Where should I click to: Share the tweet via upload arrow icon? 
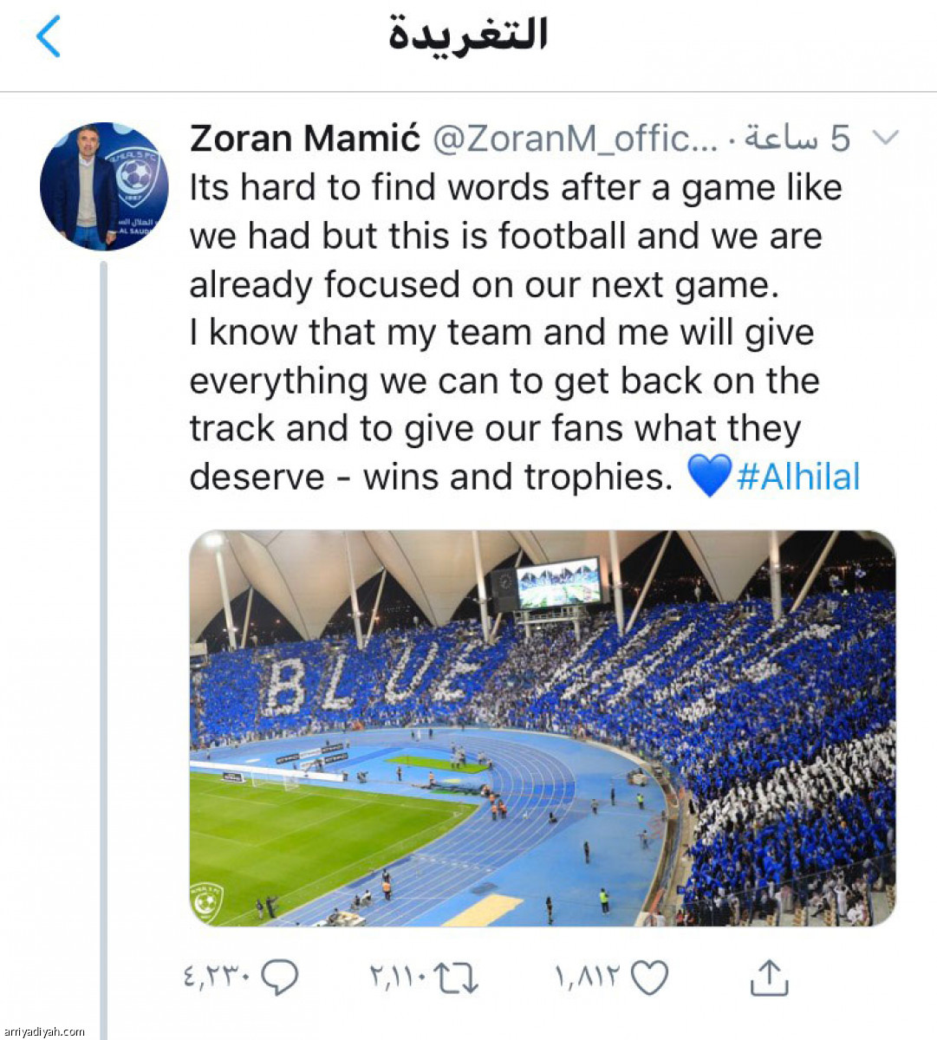point(769,977)
